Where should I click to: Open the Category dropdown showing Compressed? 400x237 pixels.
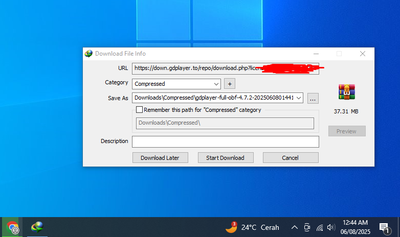click(176, 84)
